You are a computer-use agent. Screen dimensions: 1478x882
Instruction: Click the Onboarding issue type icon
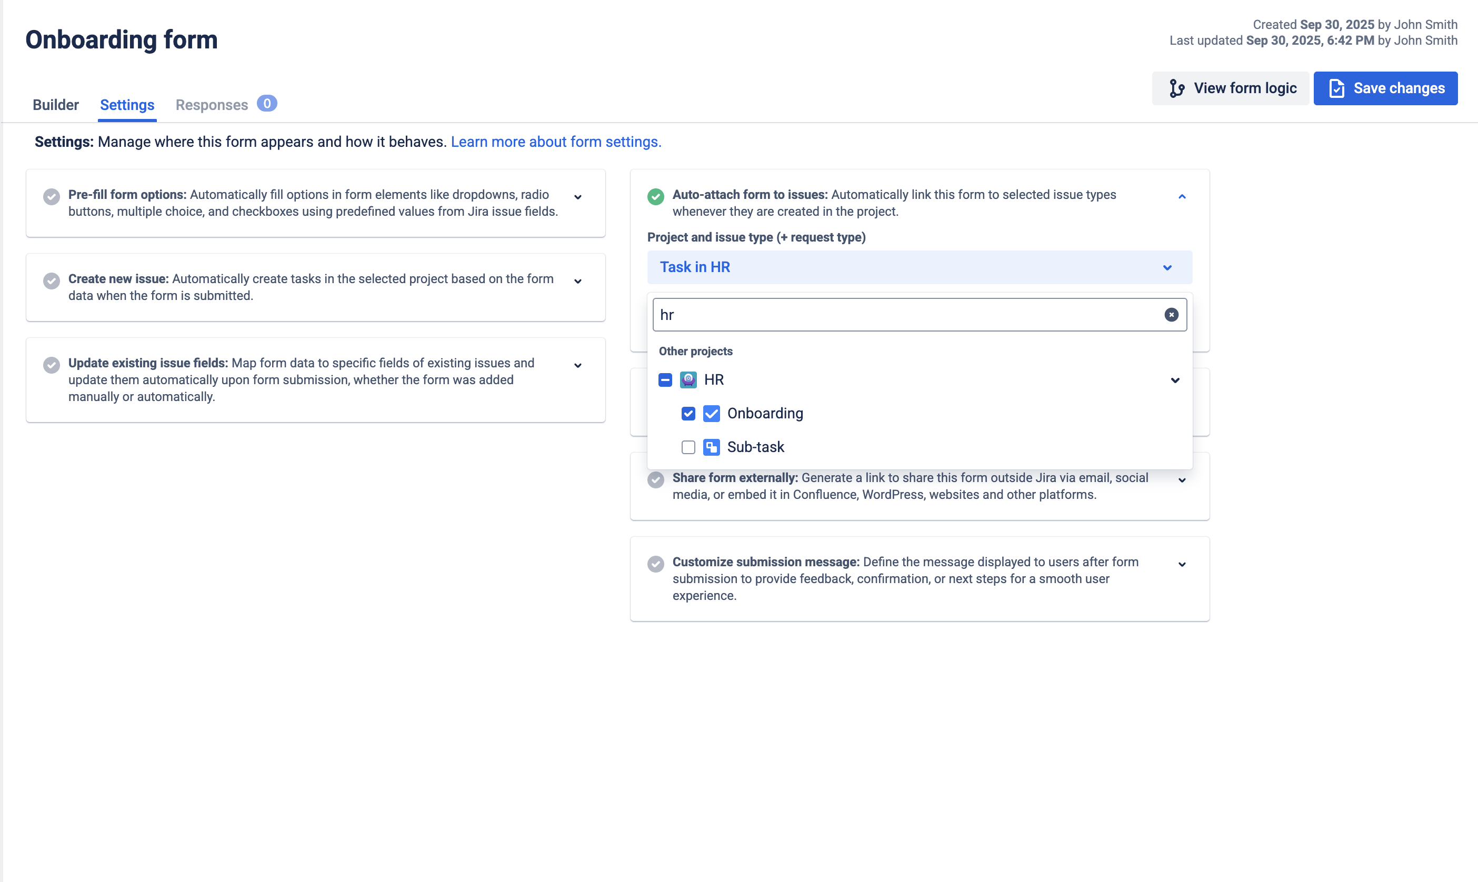point(711,413)
